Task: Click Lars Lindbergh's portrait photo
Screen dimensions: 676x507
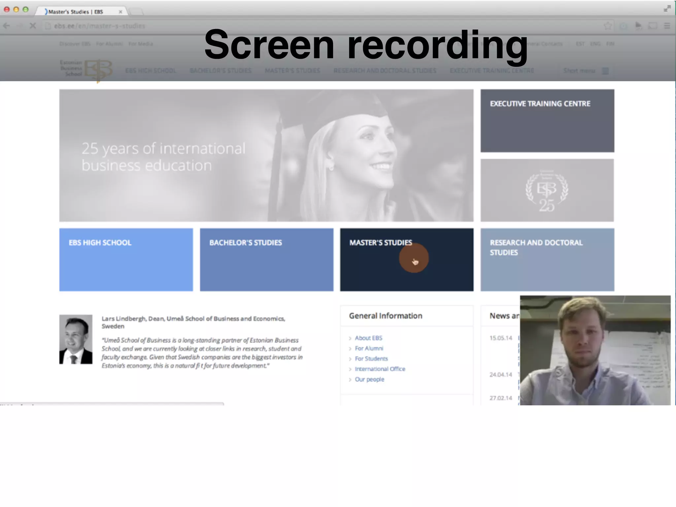Action: [x=76, y=339]
